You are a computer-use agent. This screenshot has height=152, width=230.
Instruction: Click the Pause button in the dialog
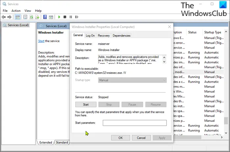tap(132, 104)
